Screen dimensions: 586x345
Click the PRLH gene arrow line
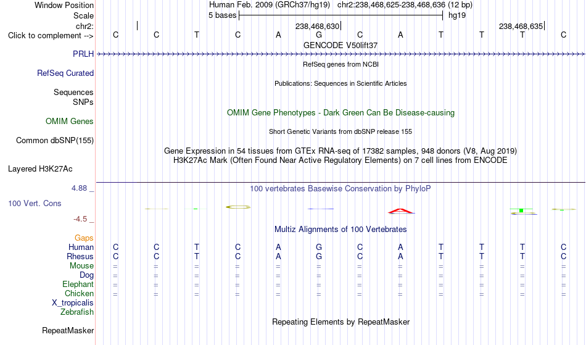tap(340, 54)
